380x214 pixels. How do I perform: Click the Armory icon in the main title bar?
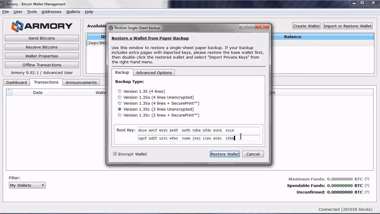(x=2, y=4)
